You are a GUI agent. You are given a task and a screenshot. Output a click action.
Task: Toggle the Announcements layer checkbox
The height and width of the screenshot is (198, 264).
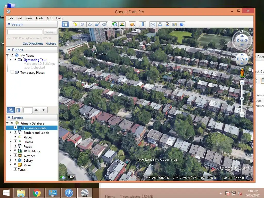(x=15, y=128)
